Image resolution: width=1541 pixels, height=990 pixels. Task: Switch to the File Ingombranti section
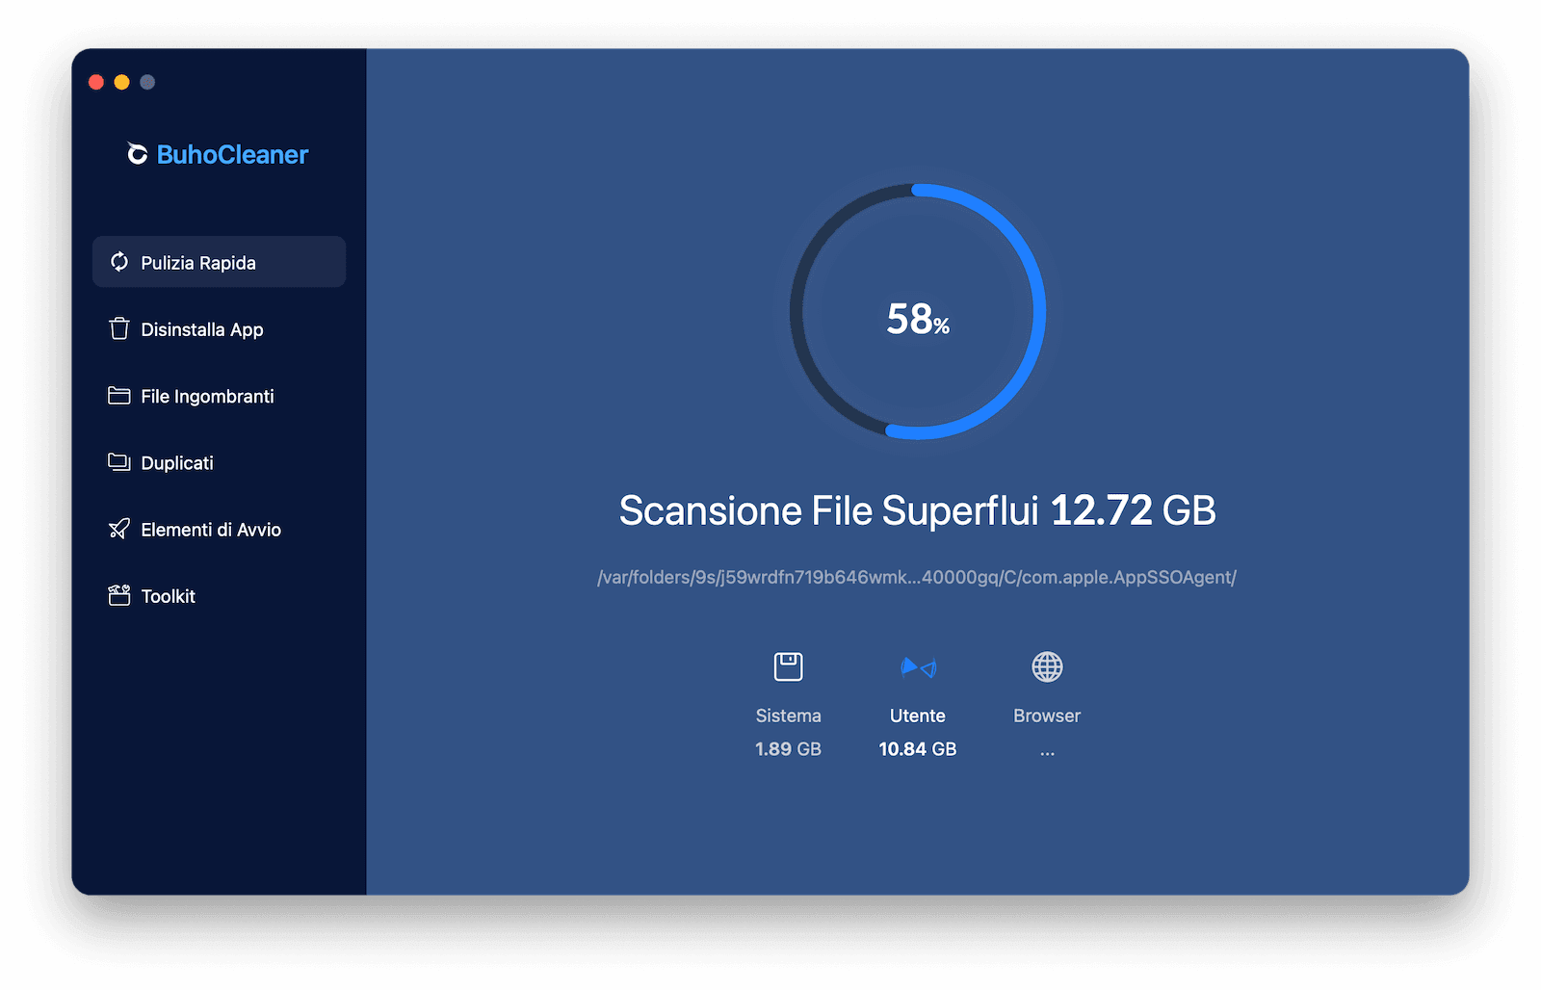click(207, 395)
